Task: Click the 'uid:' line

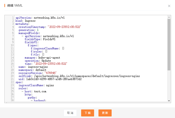Action: pos(50,79)
